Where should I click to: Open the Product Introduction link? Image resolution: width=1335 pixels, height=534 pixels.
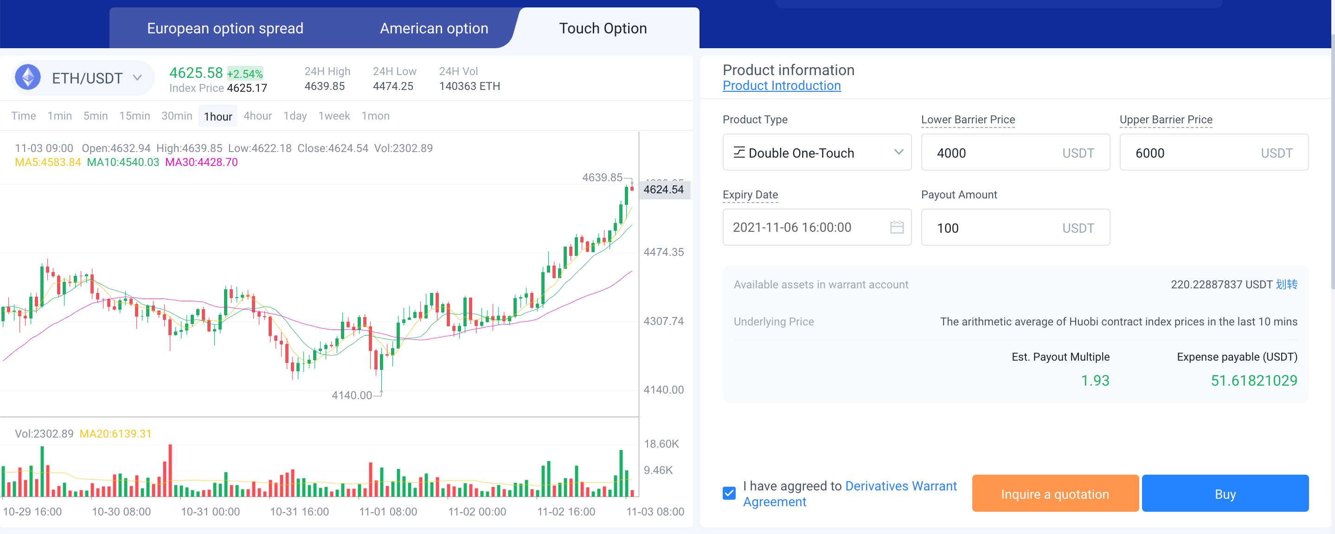pos(781,86)
